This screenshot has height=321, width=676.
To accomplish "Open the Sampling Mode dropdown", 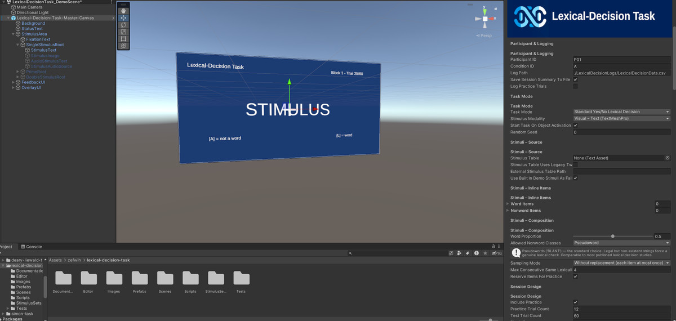I will 621,263.
